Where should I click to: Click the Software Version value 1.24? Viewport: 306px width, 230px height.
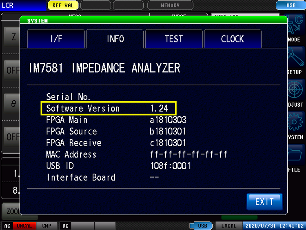click(159, 108)
